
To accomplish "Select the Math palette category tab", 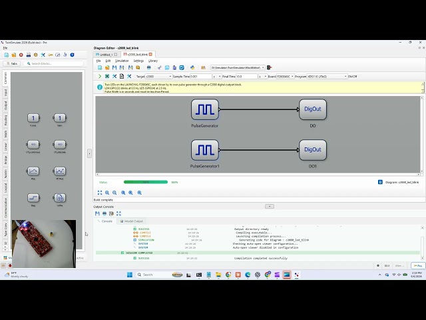I will click(x=5, y=133).
